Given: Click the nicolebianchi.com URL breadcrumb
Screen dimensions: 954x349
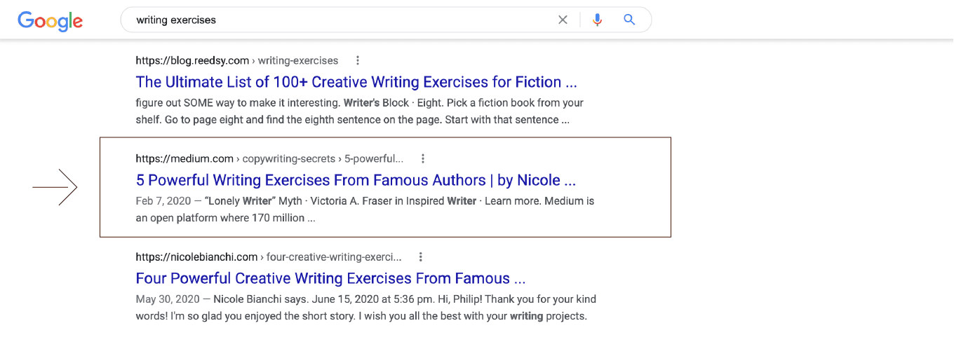Looking at the screenshot, I should [197, 256].
